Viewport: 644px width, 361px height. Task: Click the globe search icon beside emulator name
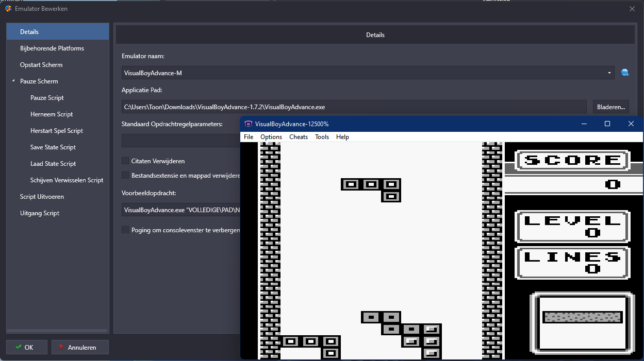(x=625, y=73)
